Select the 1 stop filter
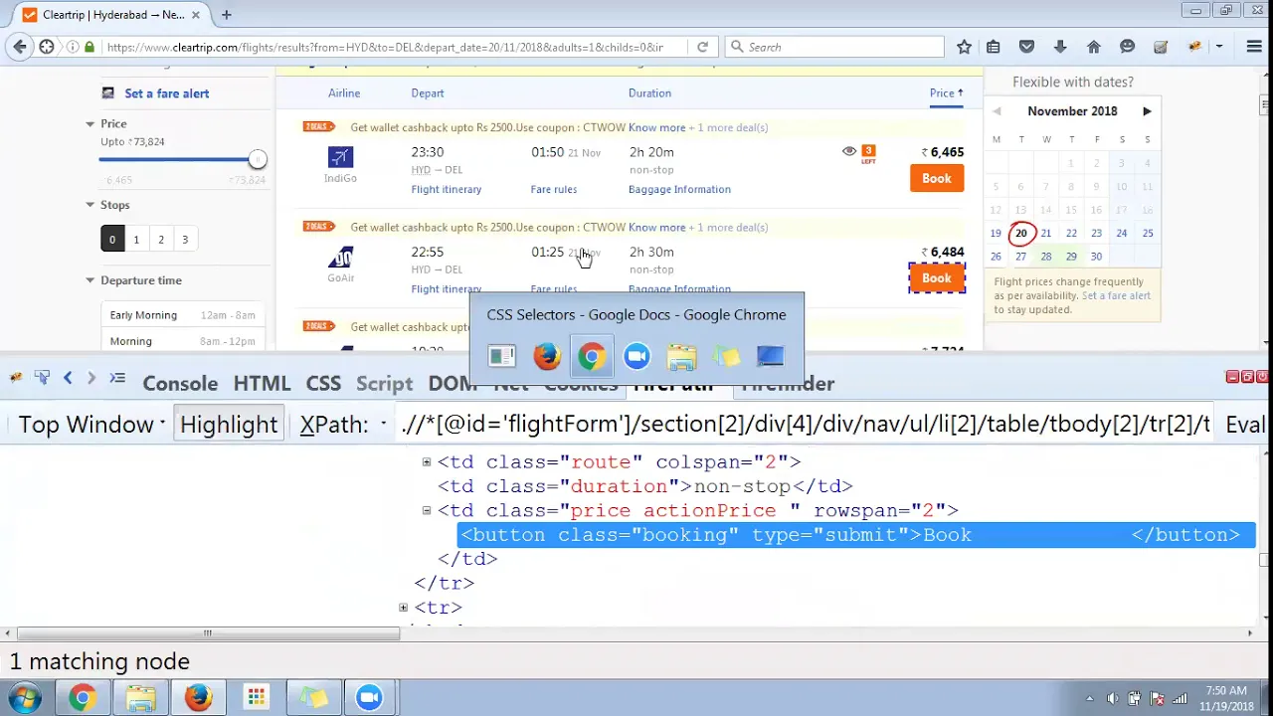Viewport: 1273px width, 716px height. click(136, 239)
